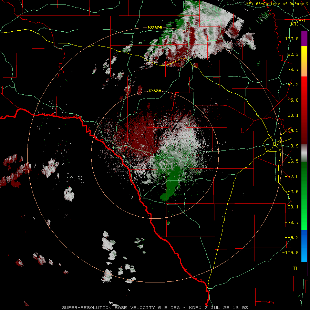Select the -109.8 scale label
The width and height of the screenshot is (310, 310).
[290, 253]
